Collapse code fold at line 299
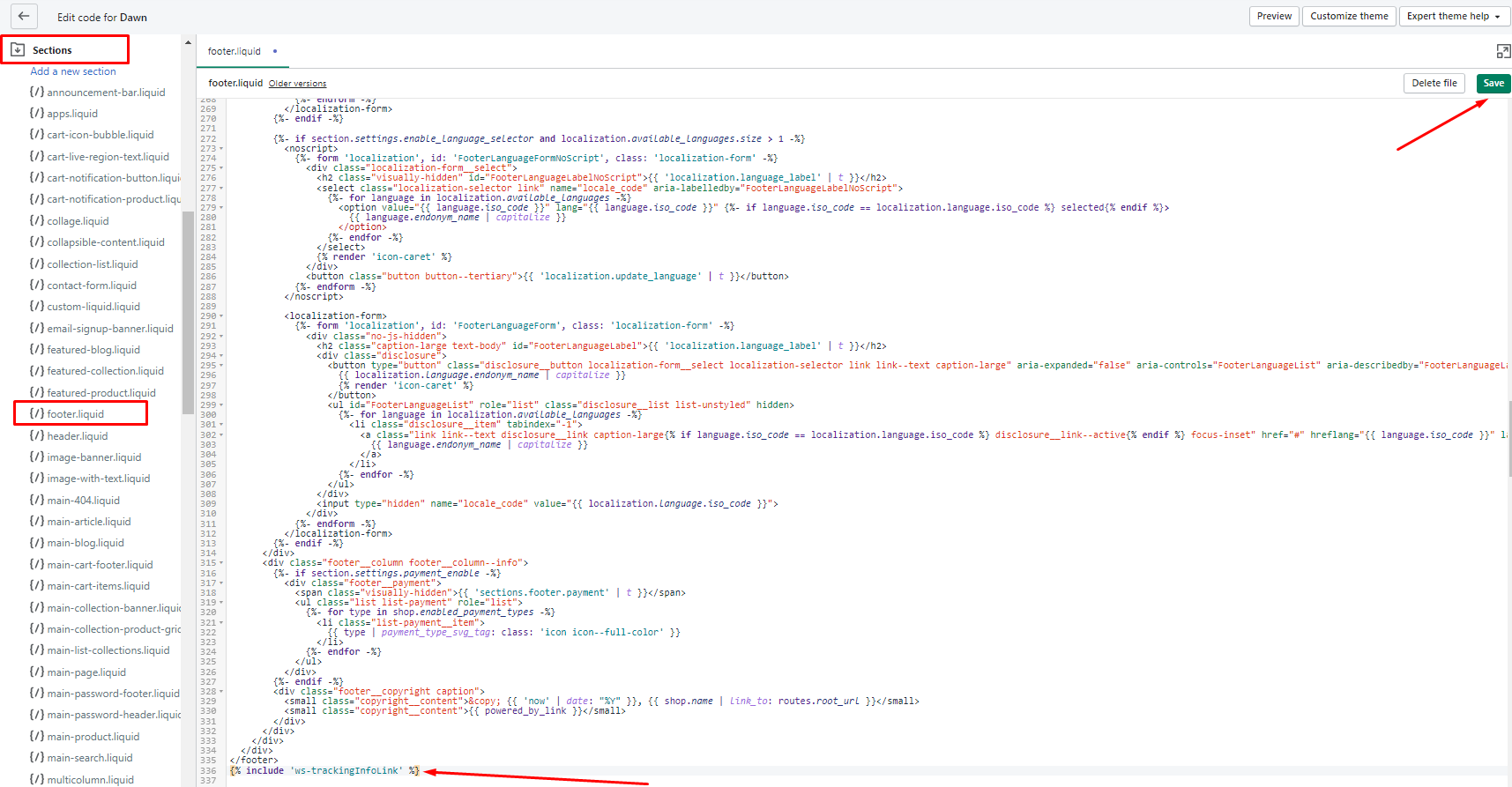Viewport: 1512px width, 787px height. click(x=221, y=405)
